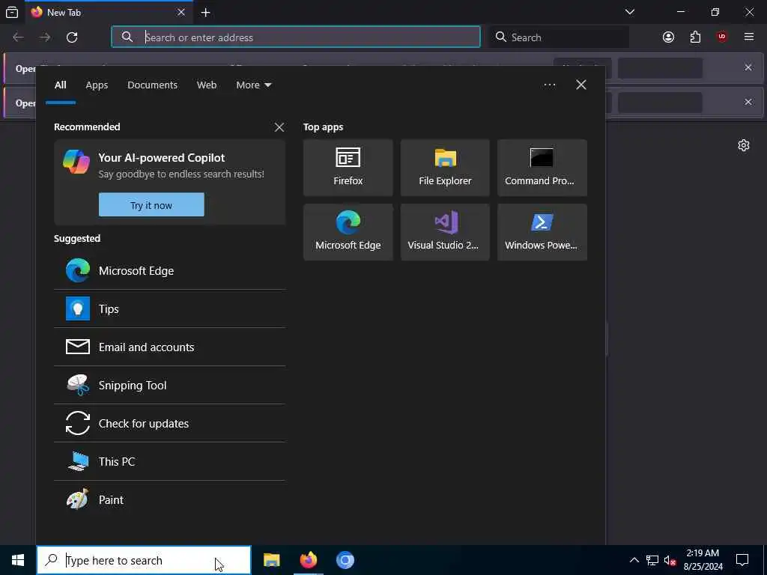
Task: Launch Visual Studio tile
Action: [x=445, y=232]
